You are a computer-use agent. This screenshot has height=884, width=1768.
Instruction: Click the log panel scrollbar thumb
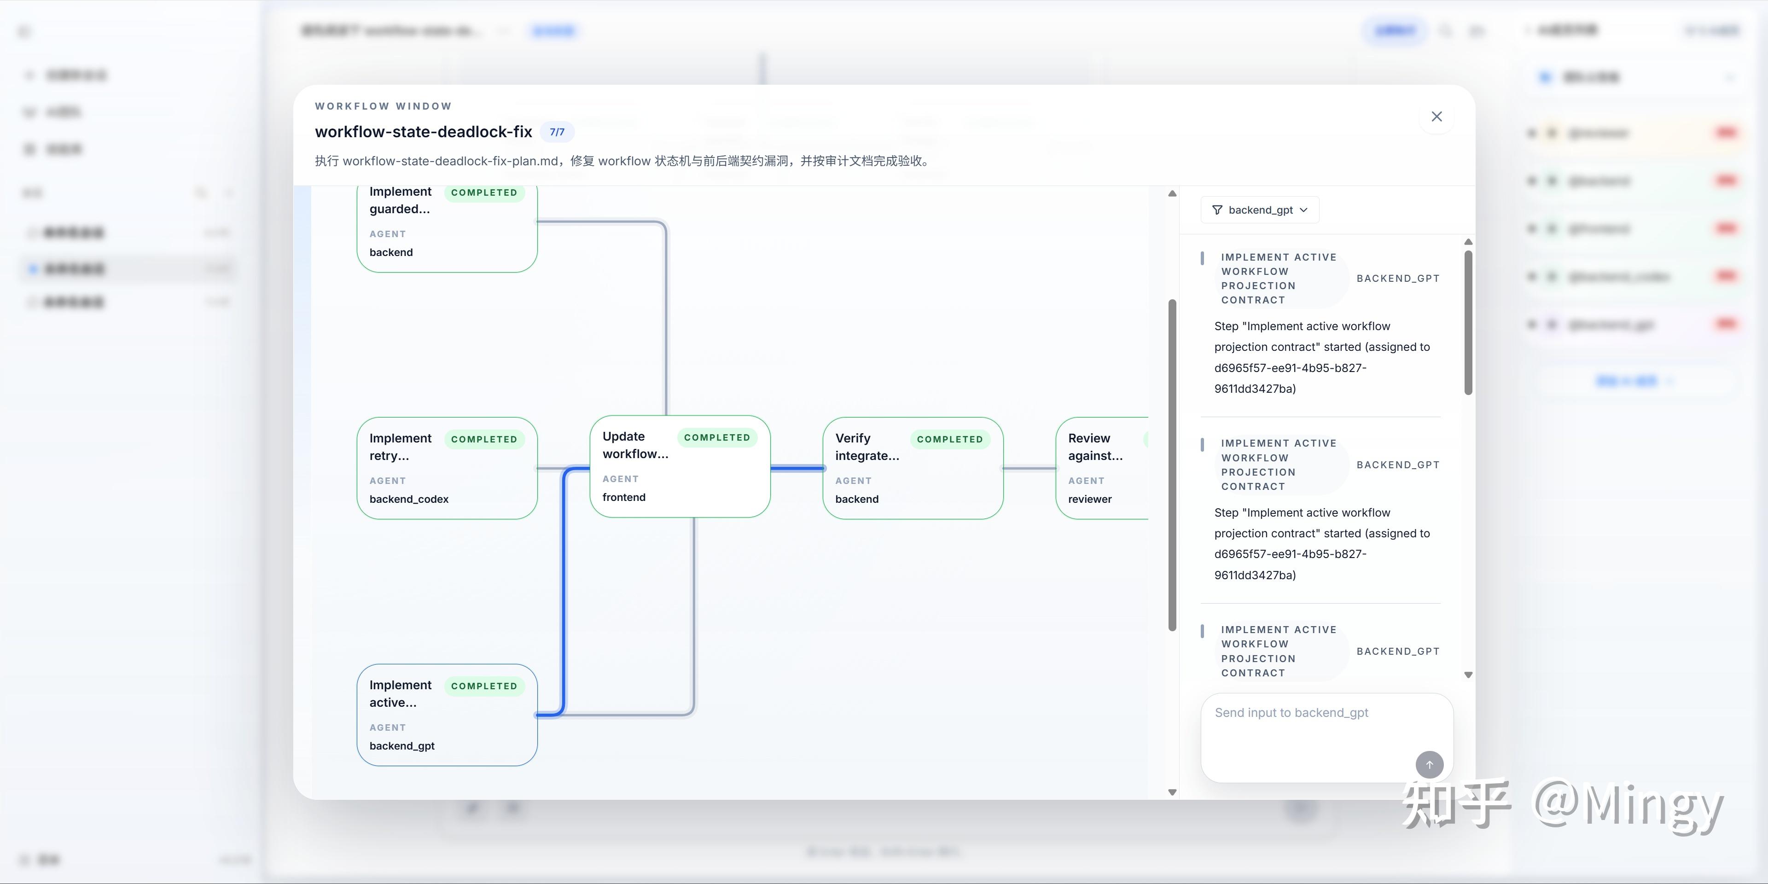click(1468, 323)
